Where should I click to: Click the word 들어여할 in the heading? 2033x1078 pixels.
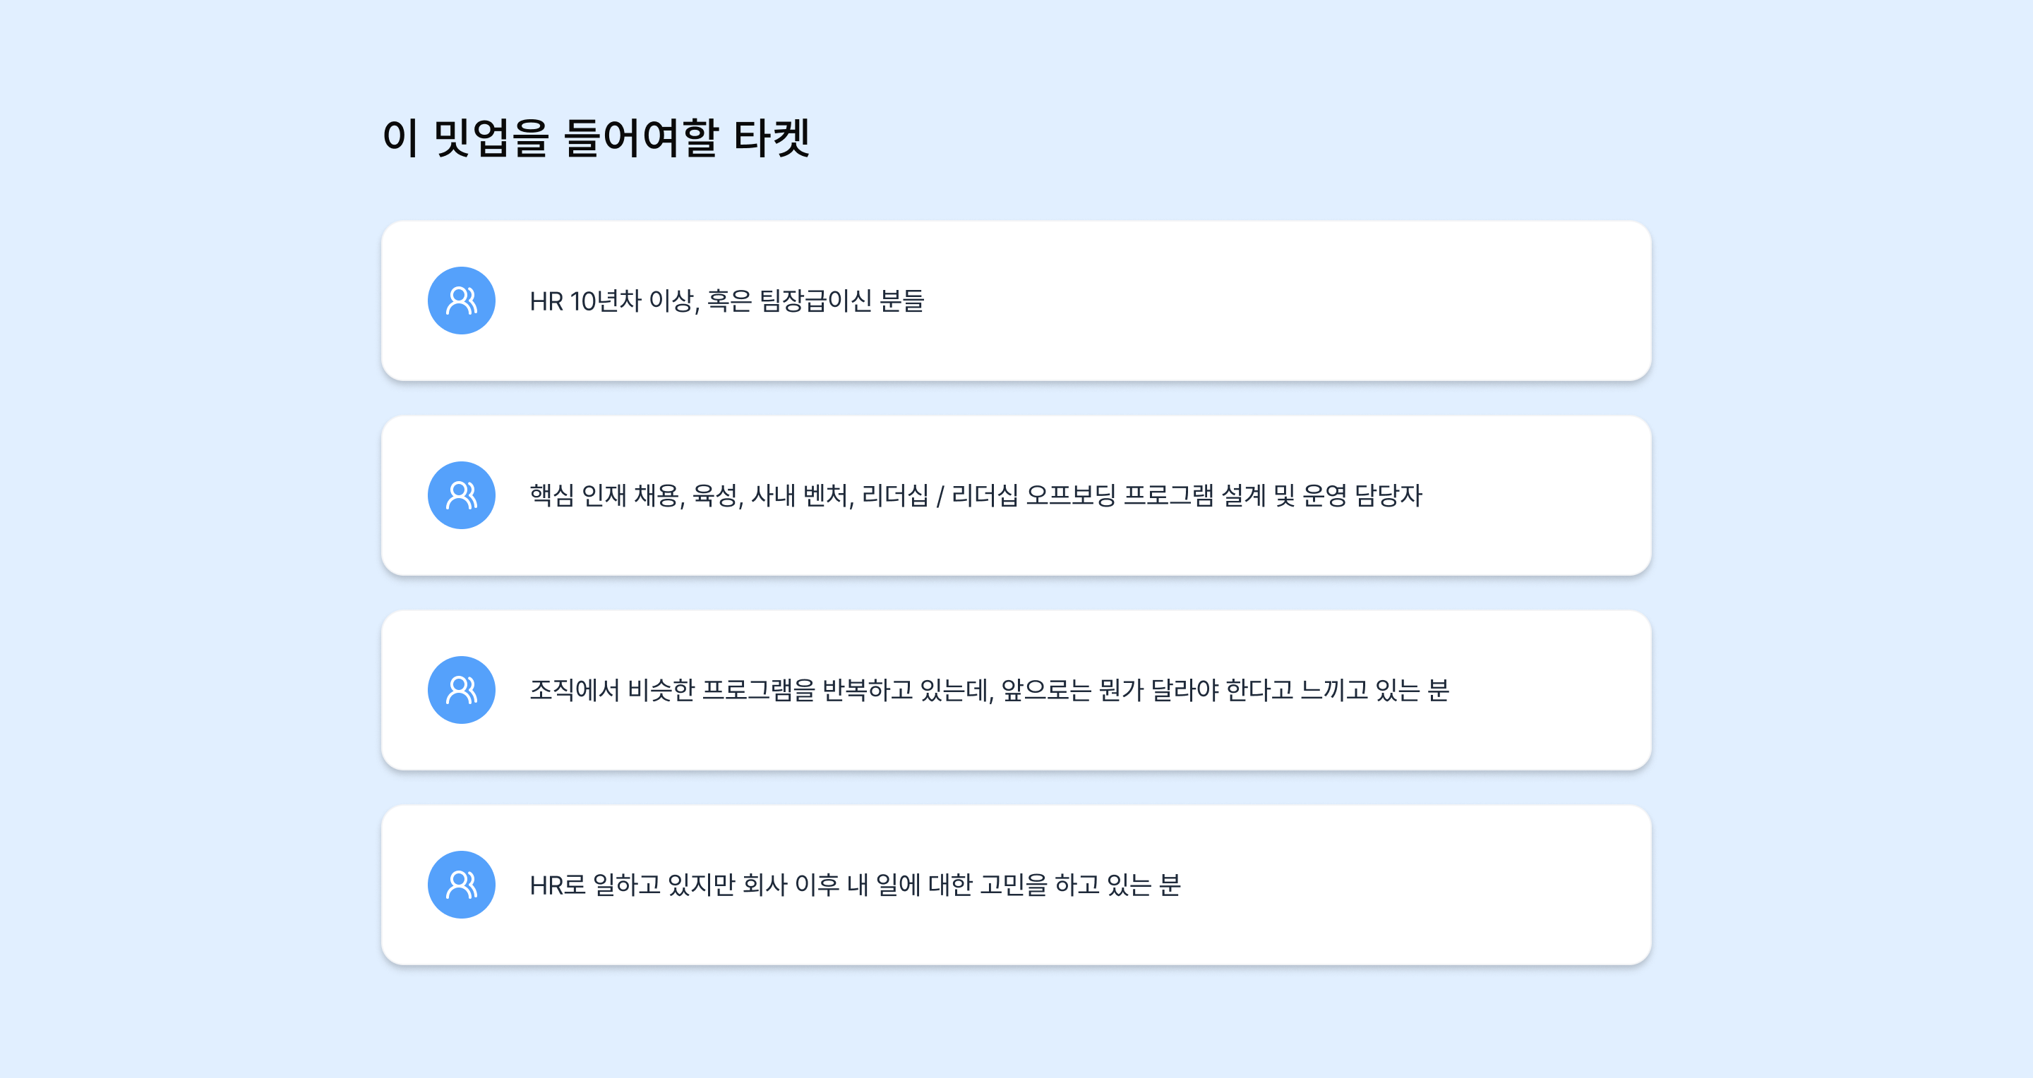pos(641,138)
